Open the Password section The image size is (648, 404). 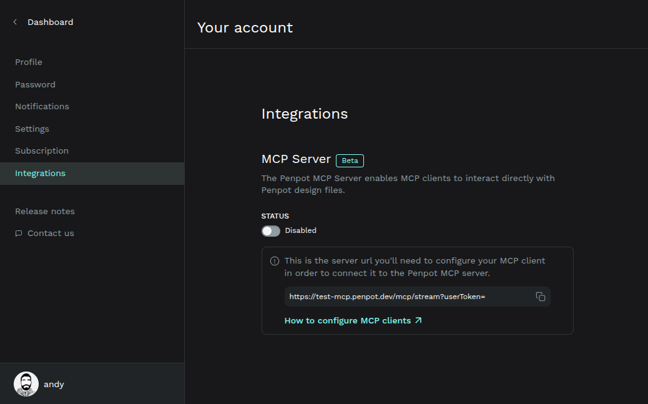point(35,84)
